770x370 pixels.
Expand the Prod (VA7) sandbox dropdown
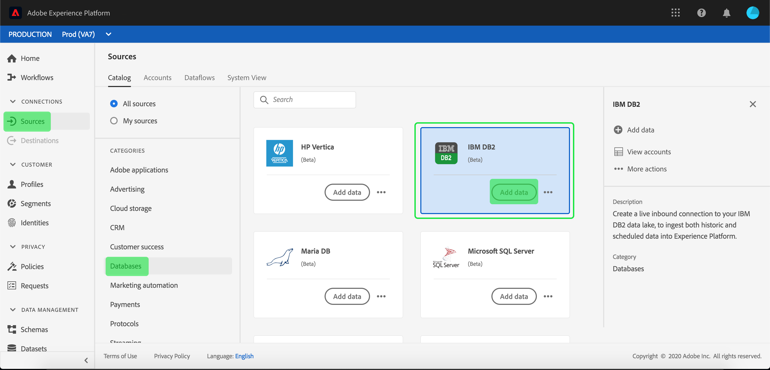point(109,34)
